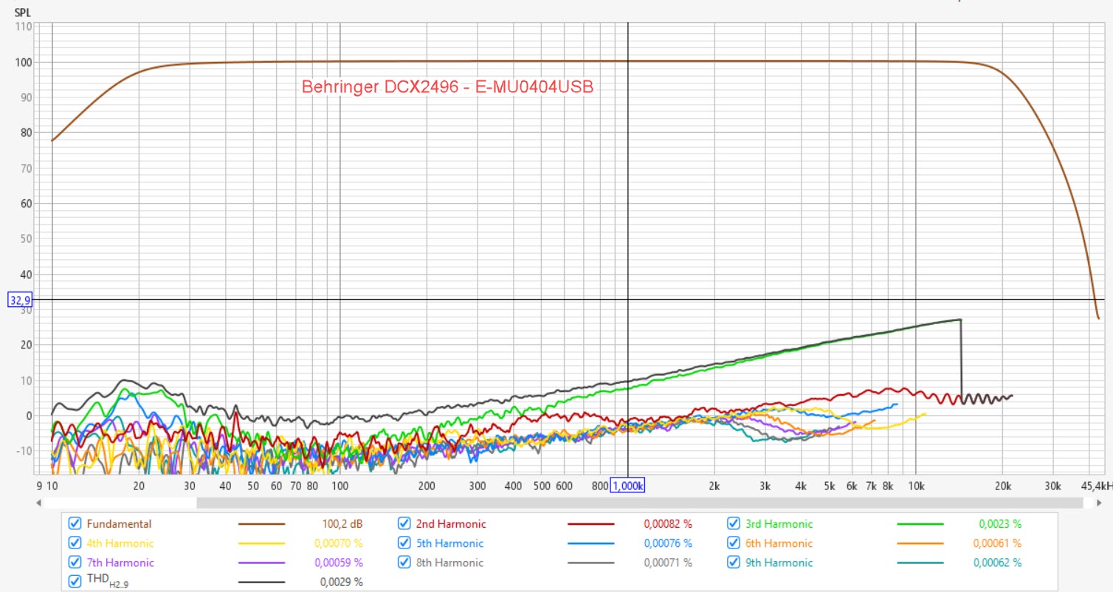Screen dimensions: 1113x592
Task: Click the 32,9 level cursor label
Action: pyautogui.click(x=18, y=300)
